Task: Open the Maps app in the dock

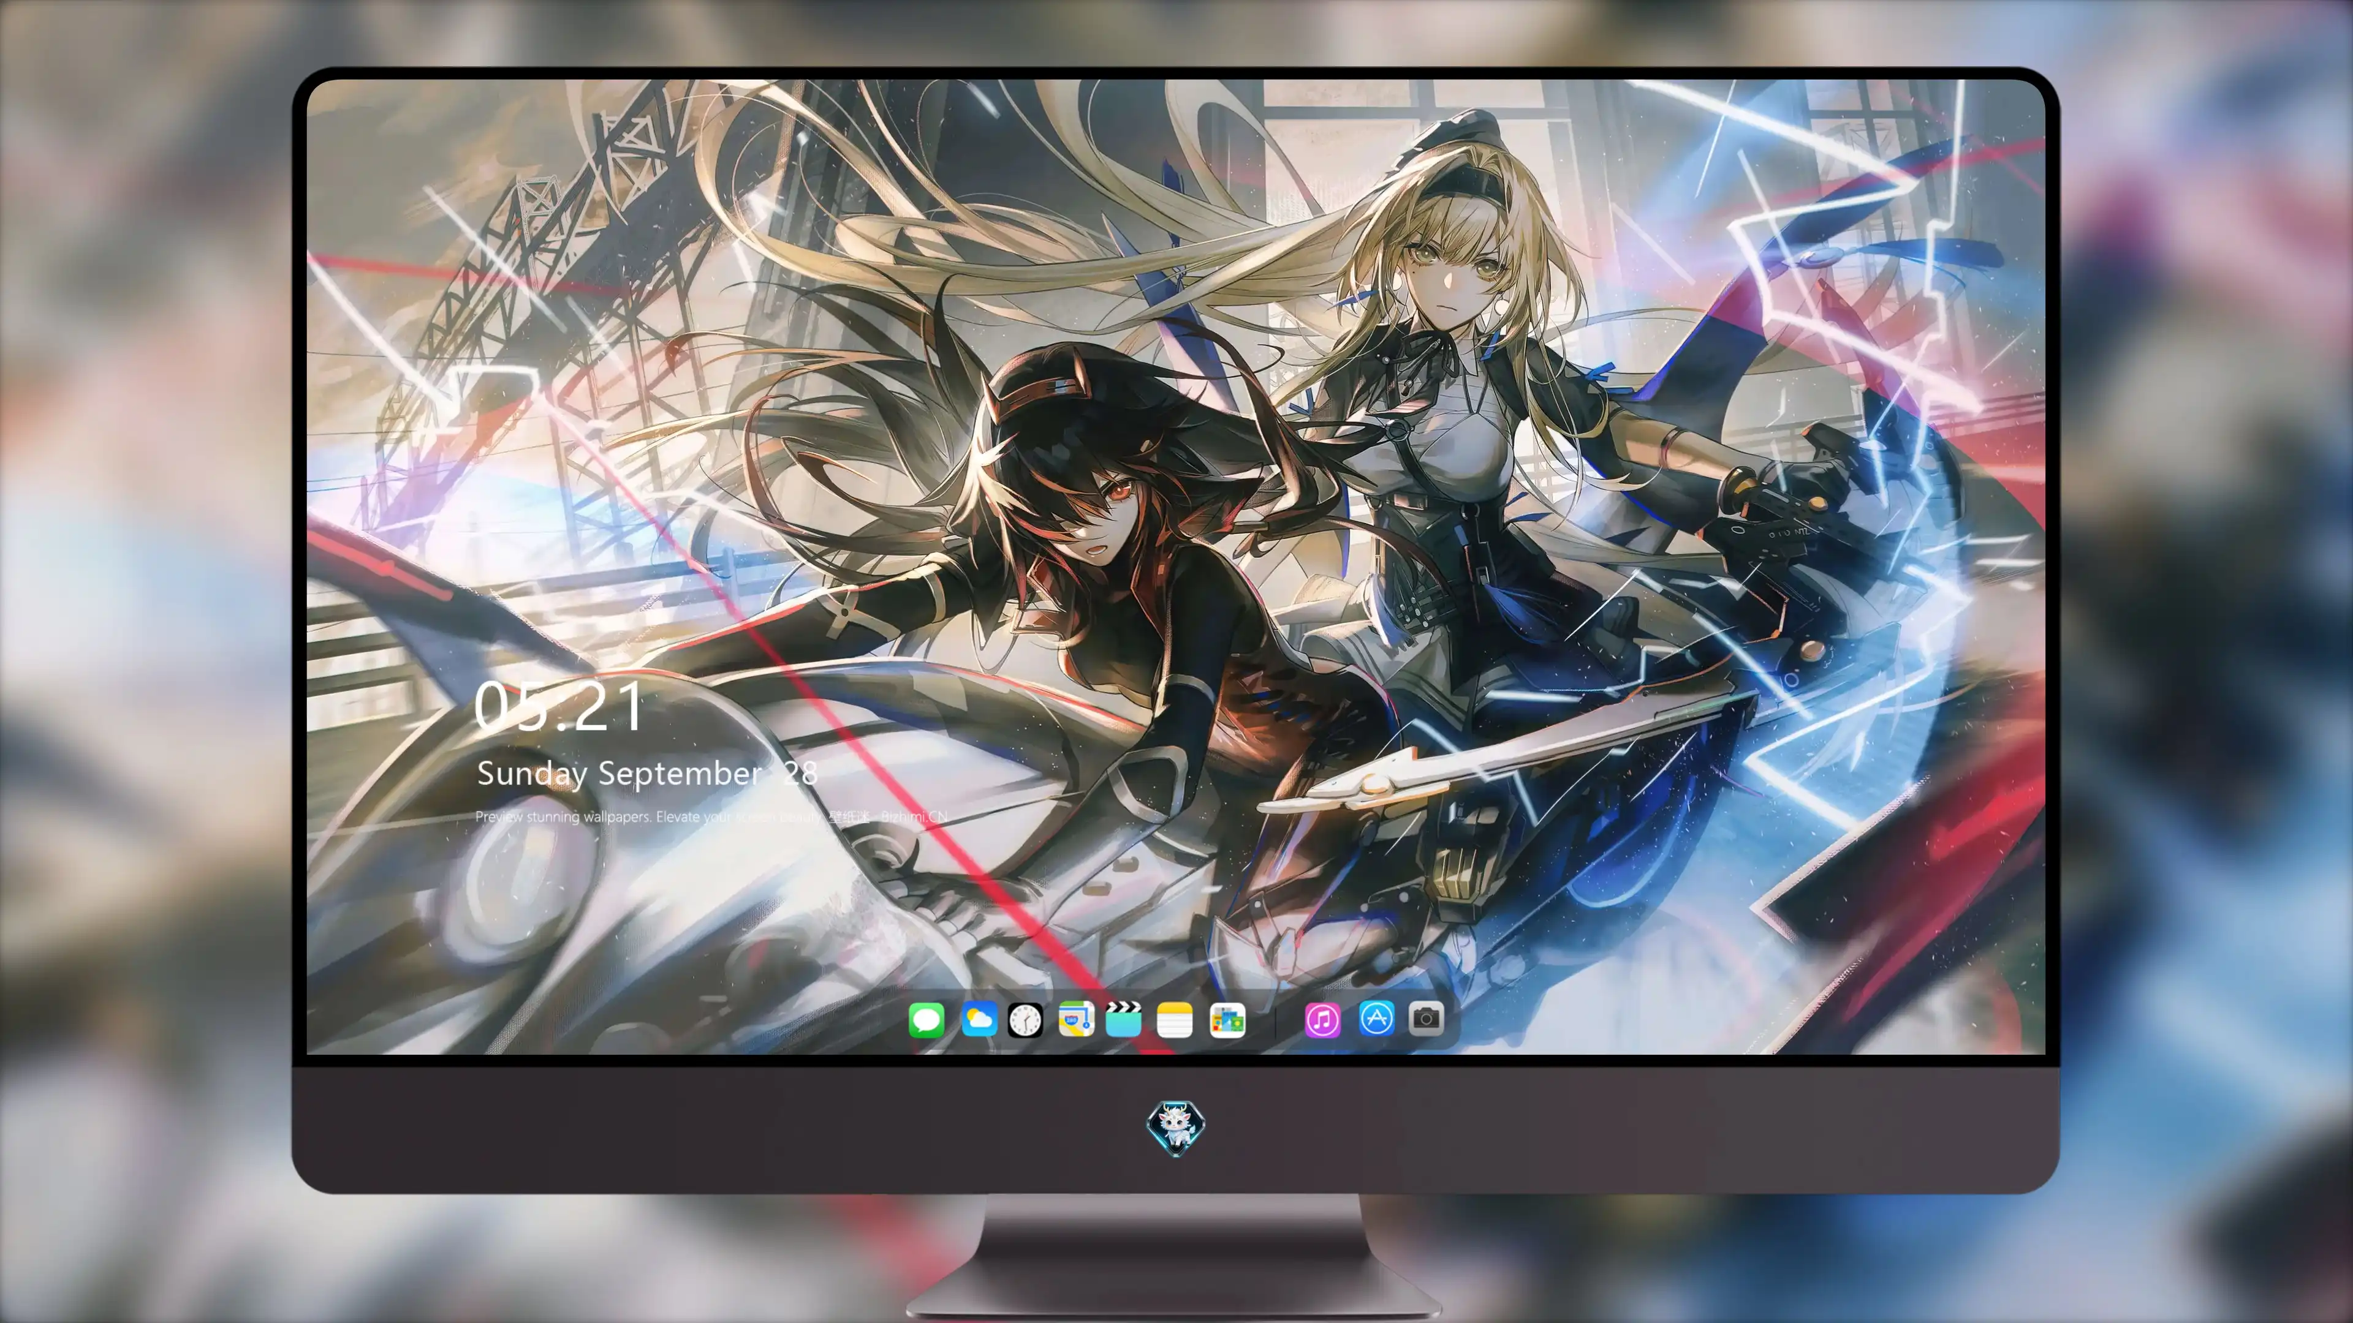Action: click(x=1076, y=1019)
